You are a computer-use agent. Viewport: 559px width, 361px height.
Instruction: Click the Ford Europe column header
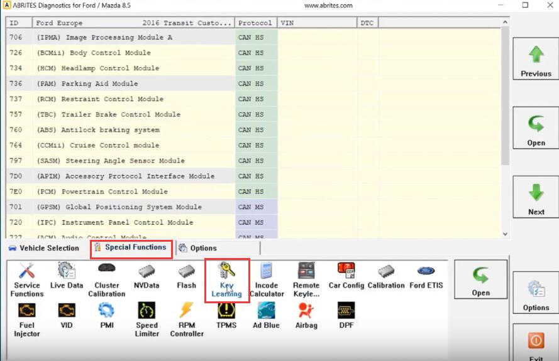133,23
